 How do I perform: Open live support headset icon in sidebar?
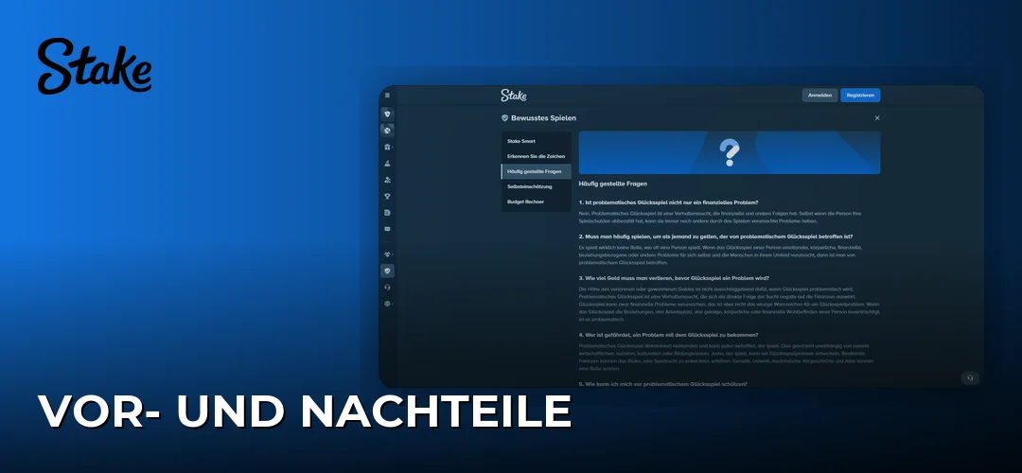point(387,288)
